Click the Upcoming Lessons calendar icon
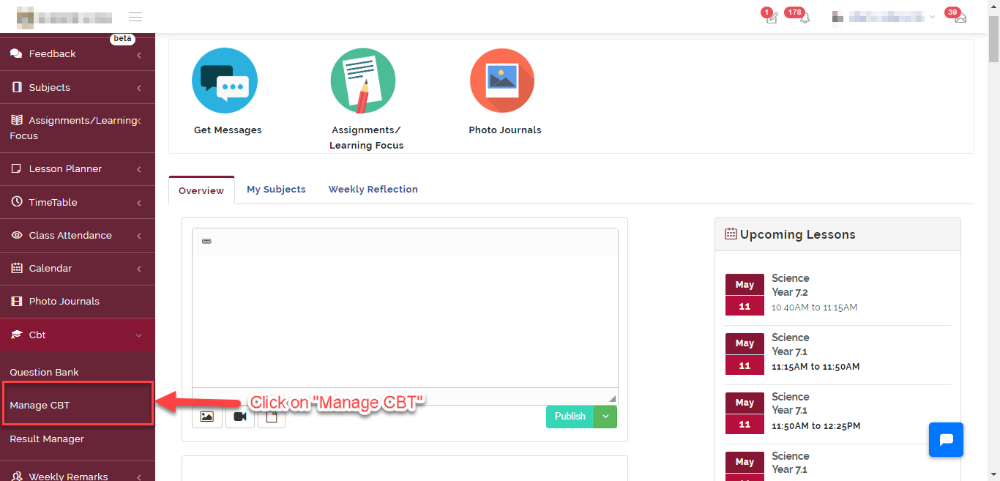This screenshot has width=1000, height=481. point(731,234)
